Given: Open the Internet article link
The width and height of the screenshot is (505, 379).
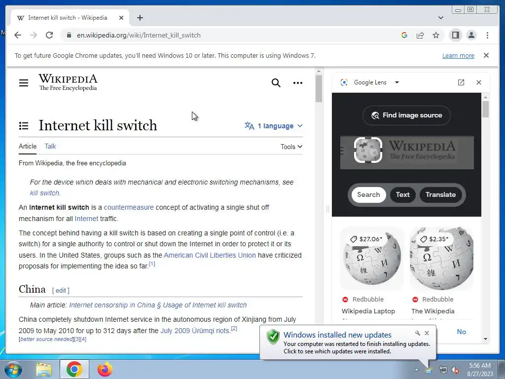Looking at the screenshot, I should coord(86,219).
